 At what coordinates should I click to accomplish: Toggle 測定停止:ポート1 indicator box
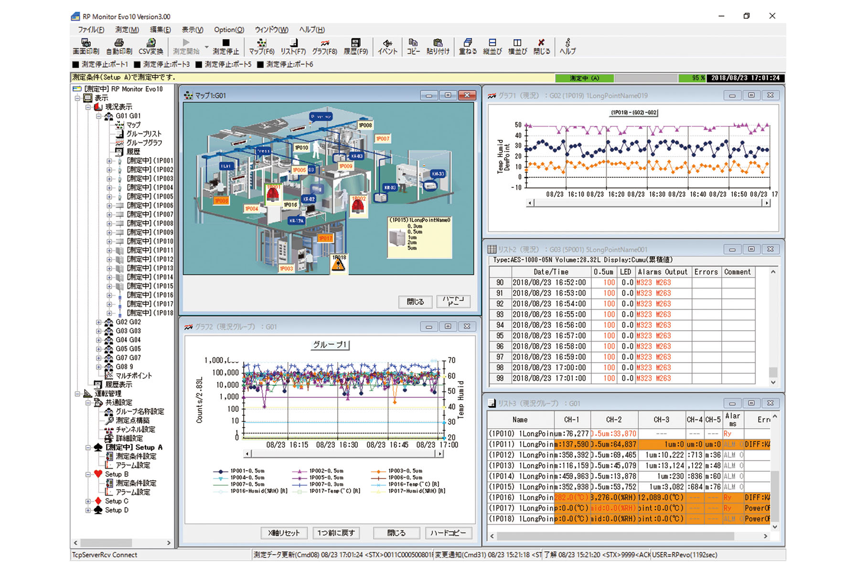75,65
